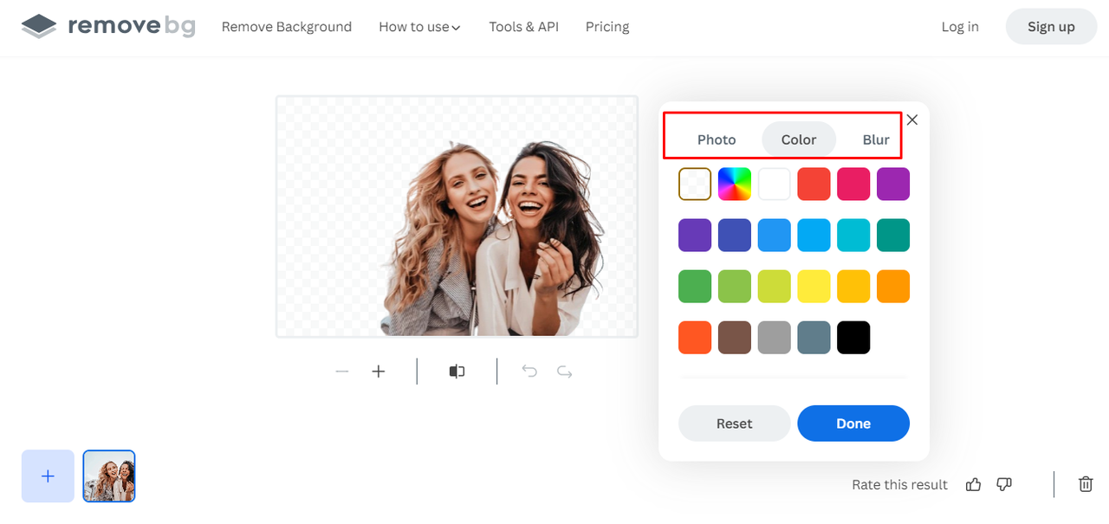The height and width of the screenshot is (524, 1109).
Task: Pick the indigo color swatch
Action: click(x=735, y=236)
